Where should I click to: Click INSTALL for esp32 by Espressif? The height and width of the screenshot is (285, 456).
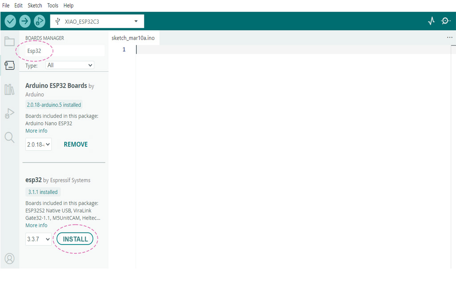75,239
